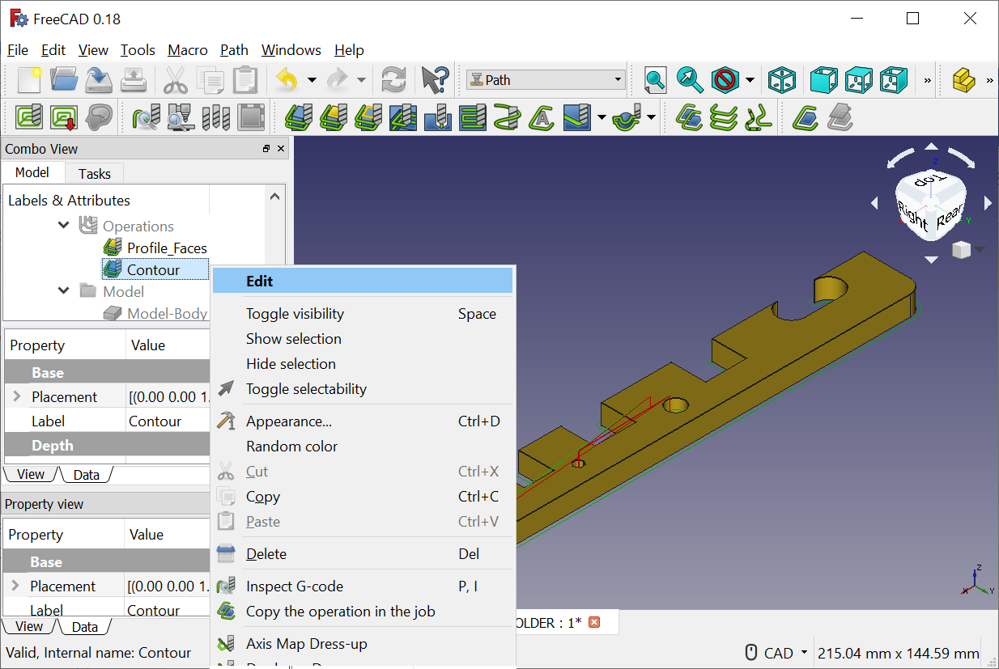The image size is (999, 669).
Task: Click the Contour operation toolbar icon
Action: coord(299,118)
